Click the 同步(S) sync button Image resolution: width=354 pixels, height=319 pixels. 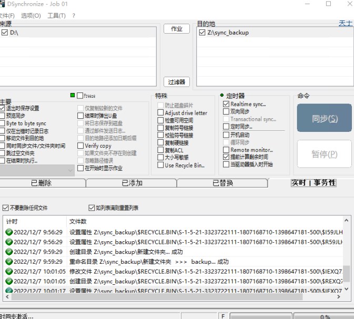(324, 119)
